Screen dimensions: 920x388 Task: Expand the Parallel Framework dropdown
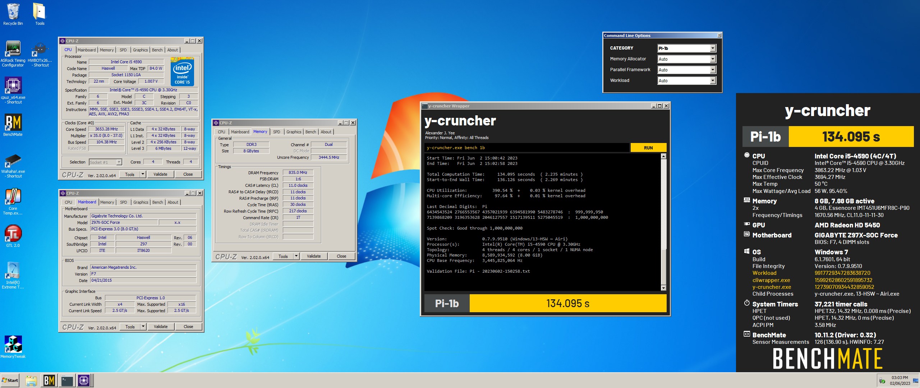(713, 70)
